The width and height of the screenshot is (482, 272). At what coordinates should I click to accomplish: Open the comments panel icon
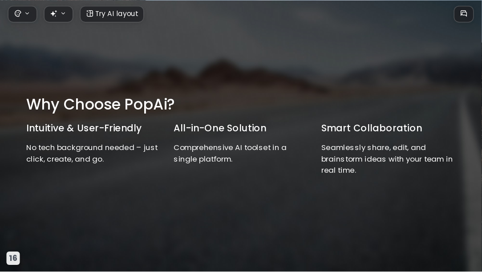pyautogui.click(x=464, y=14)
